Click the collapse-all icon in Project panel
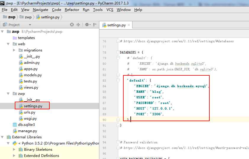Viewport: 249px width, 159px height. tap(78, 25)
